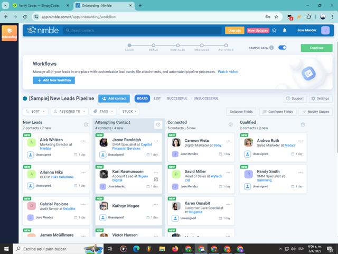Open the browser tab list chevron
Image resolution: width=338 pixels, height=254 pixels.
[5, 6]
